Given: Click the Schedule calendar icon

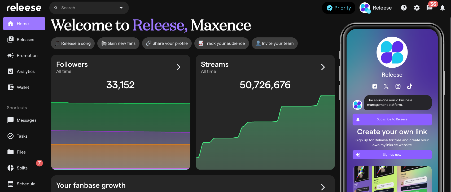Looking at the screenshot, I should 11,184.
